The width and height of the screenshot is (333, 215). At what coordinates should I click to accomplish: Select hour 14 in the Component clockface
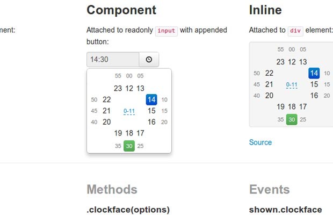click(151, 99)
